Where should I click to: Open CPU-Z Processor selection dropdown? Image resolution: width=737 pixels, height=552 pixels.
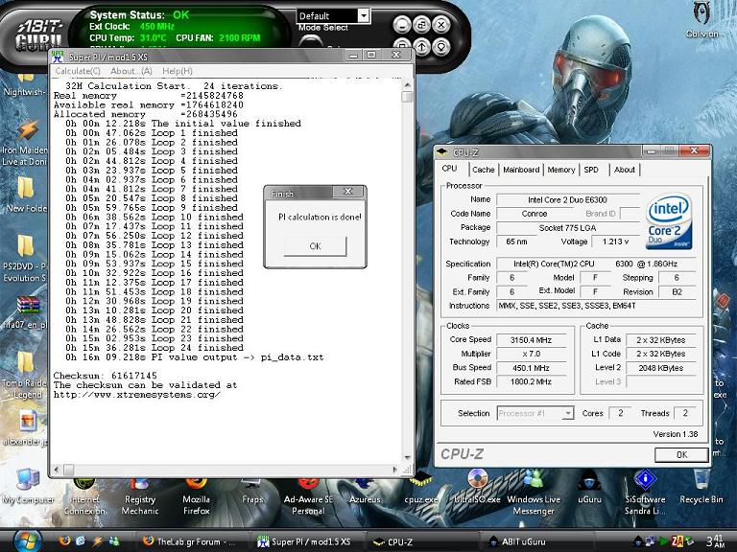pyautogui.click(x=568, y=413)
